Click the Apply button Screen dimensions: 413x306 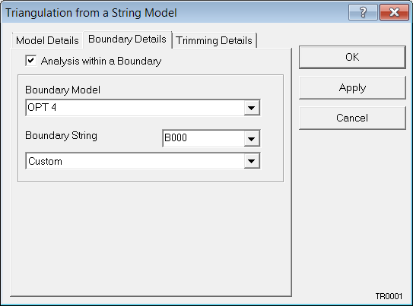pos(352,88)
